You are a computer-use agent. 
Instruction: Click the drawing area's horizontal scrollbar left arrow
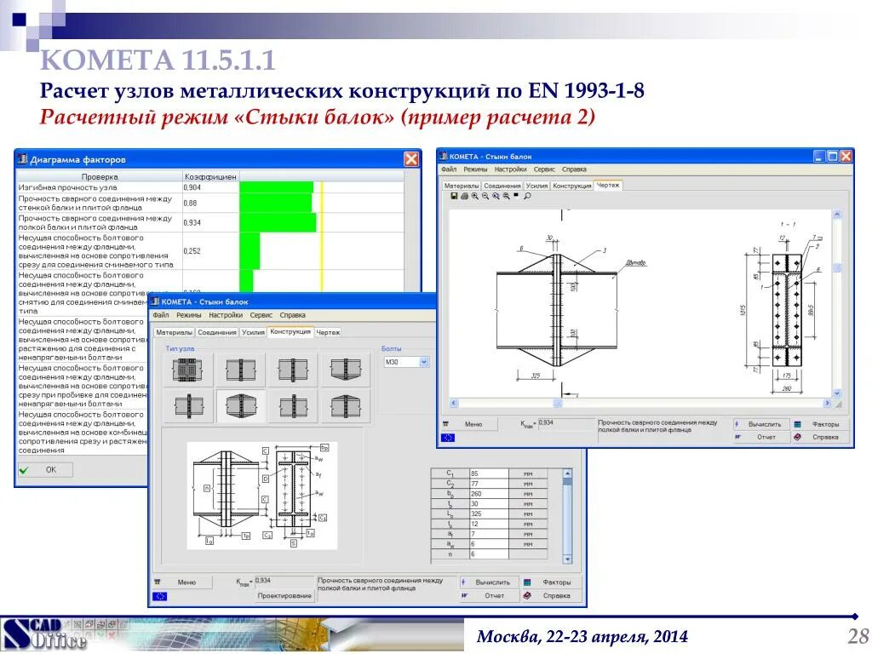click(x=454, y=403)
